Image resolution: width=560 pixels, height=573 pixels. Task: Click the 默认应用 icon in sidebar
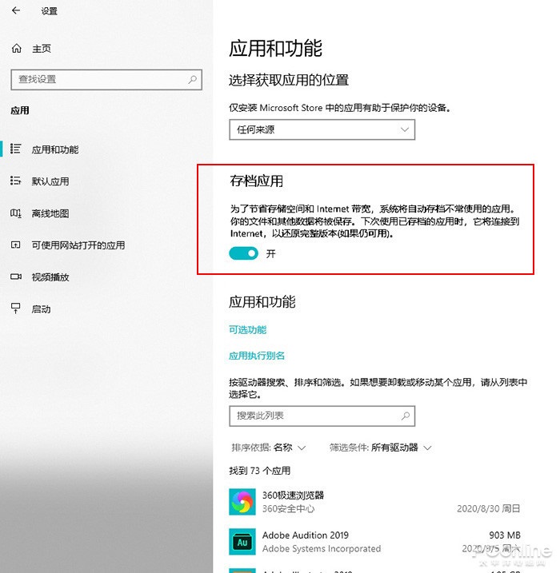pyautogui.click(x=15, y=181)
